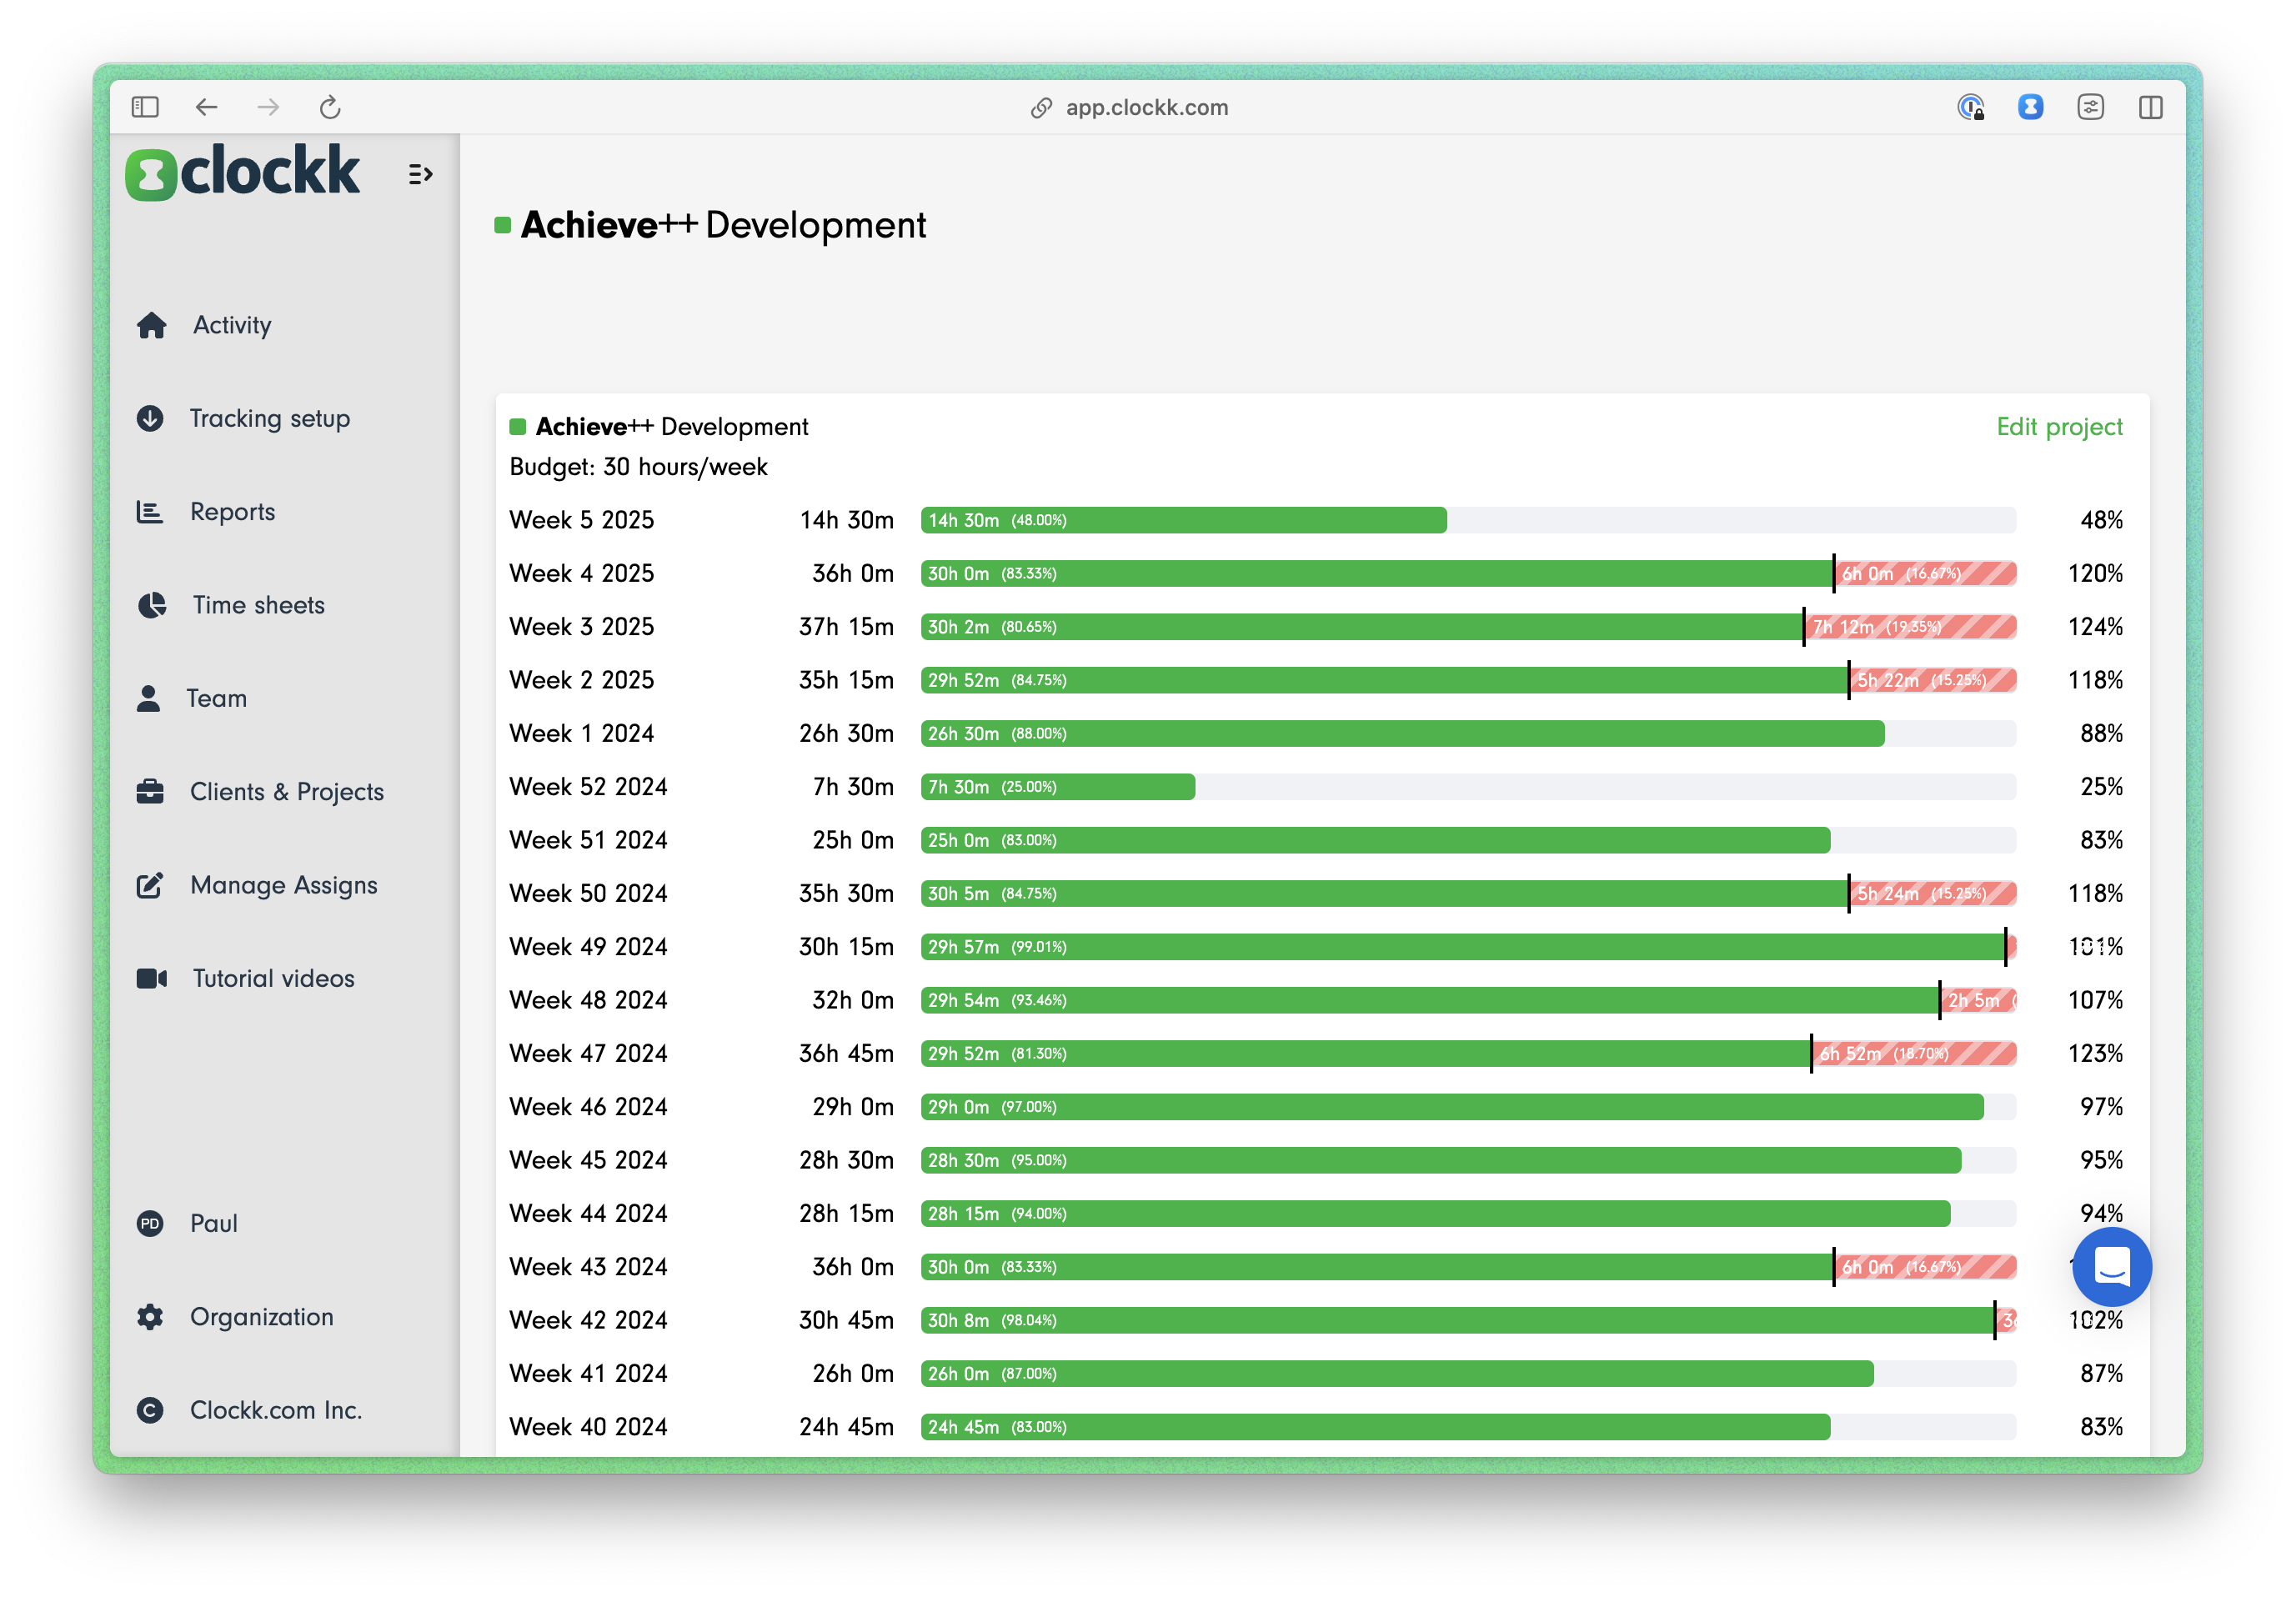Click the Team person icon
The height and width of the screenshot is (1597, 2296).
pyautogui.click(x=148, y=698)
